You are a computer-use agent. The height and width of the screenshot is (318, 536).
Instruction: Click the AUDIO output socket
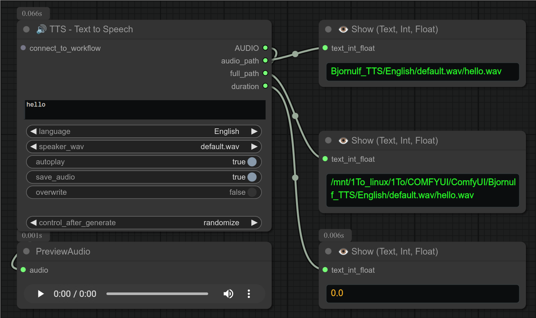click(x=265, y=48)
